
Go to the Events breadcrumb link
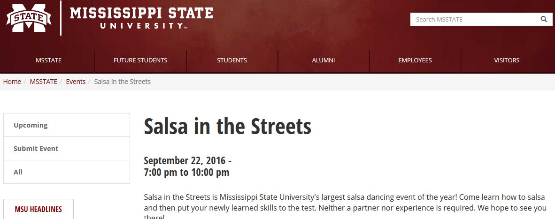coord(76,82)
